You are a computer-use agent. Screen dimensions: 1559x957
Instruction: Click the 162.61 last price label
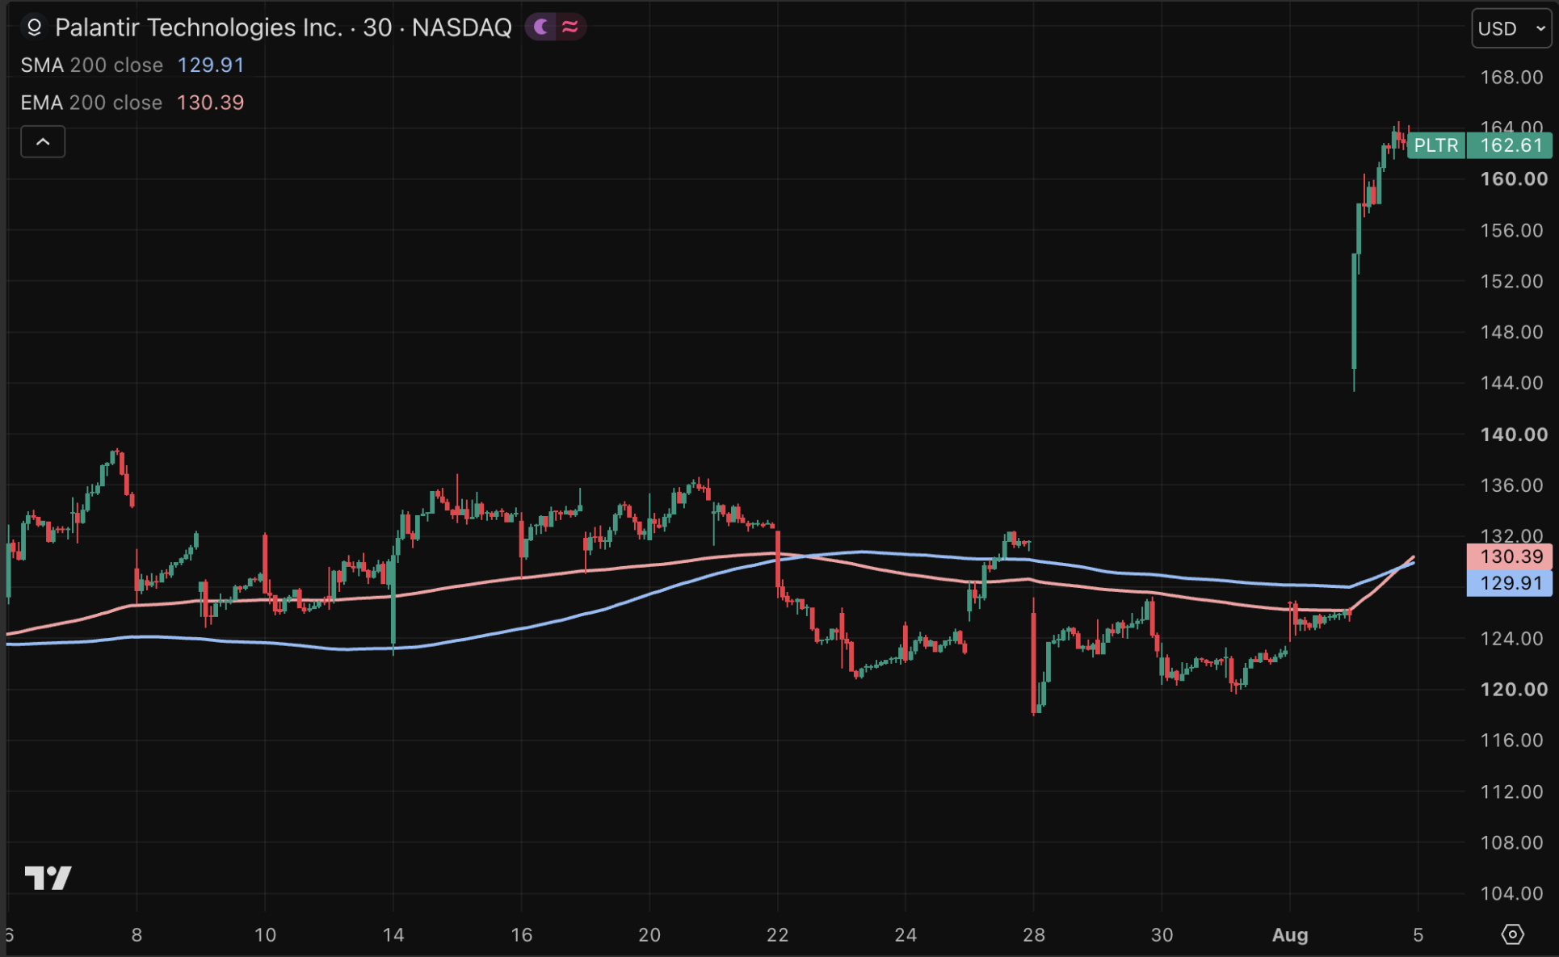(1510, 145)
